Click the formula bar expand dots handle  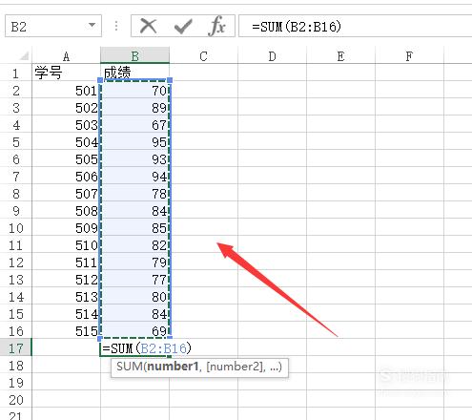point(116,26)
